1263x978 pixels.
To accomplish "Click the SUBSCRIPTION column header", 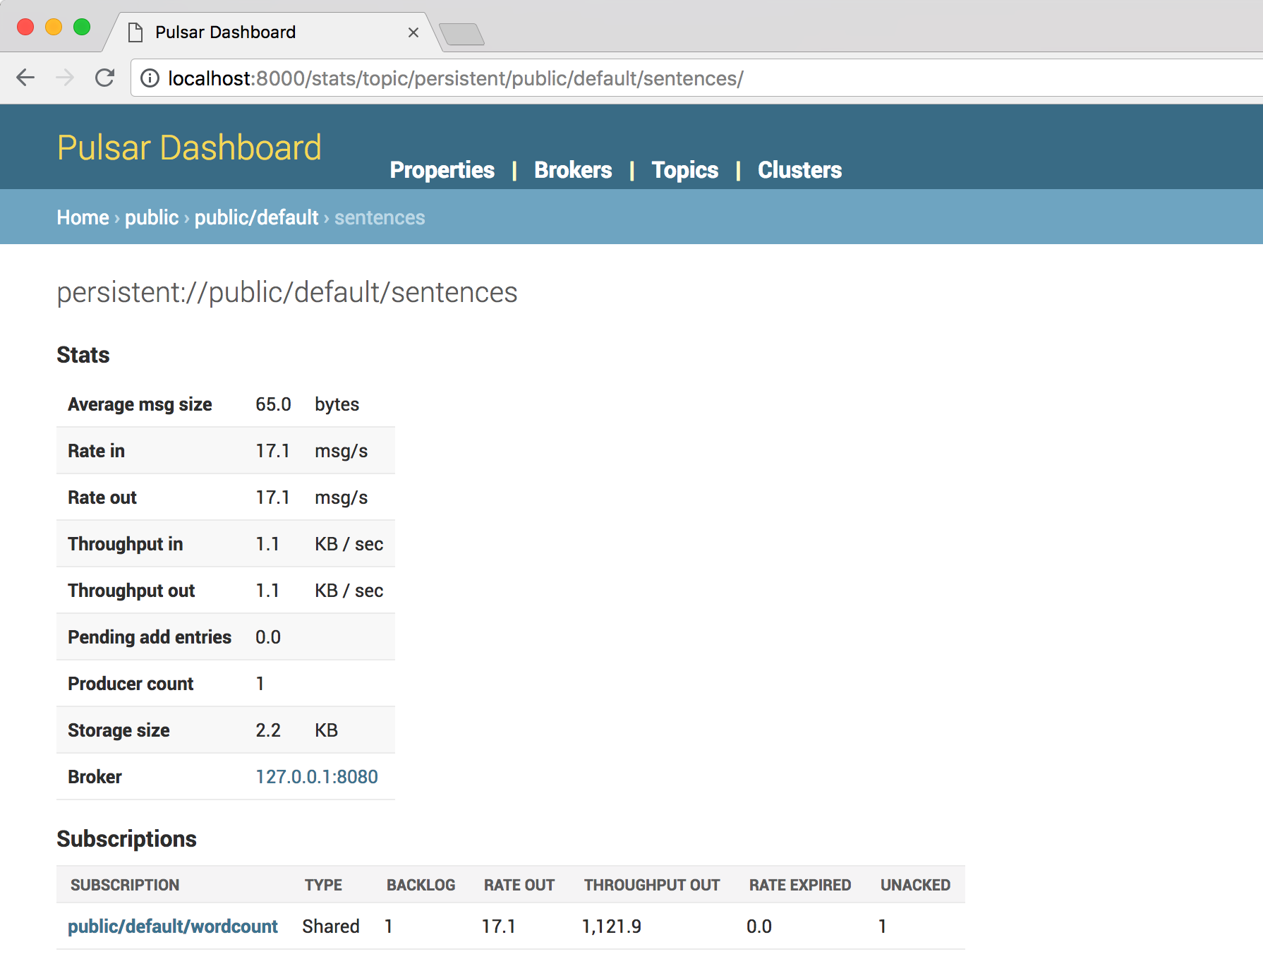I will tap(125, 885).
